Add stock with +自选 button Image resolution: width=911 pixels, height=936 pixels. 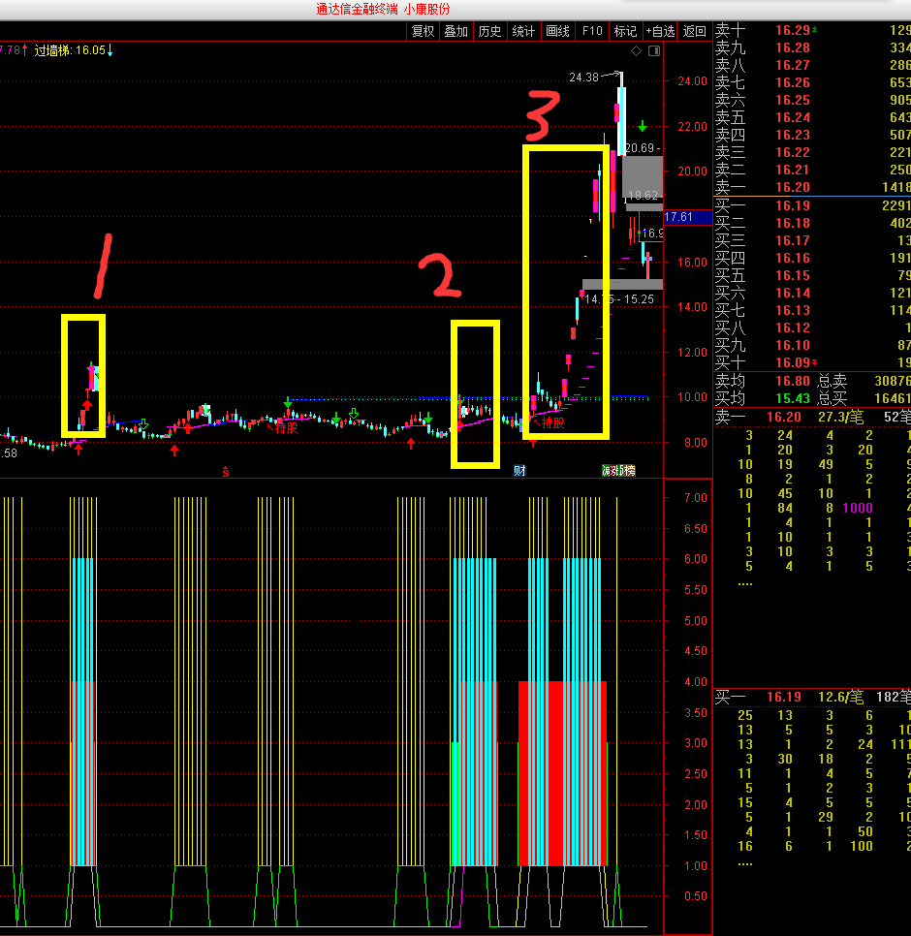(x=660, y=31)
